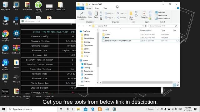Switch to the Home ribbon tab
The width and height of the screenshot is (200, 112).
[x=89, y=8]
